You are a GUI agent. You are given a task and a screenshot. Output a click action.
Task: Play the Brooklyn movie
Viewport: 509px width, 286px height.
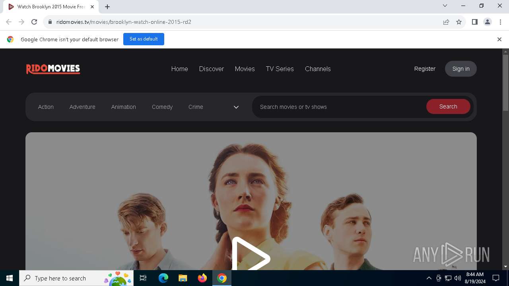[251, 254]
